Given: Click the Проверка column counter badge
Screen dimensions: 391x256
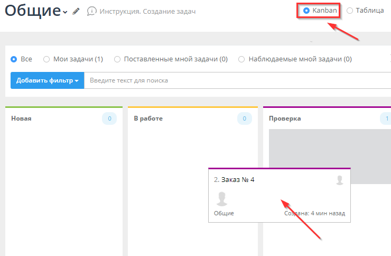Looking at the screenshot, I should pyautogui.click(x=386, y=118).
